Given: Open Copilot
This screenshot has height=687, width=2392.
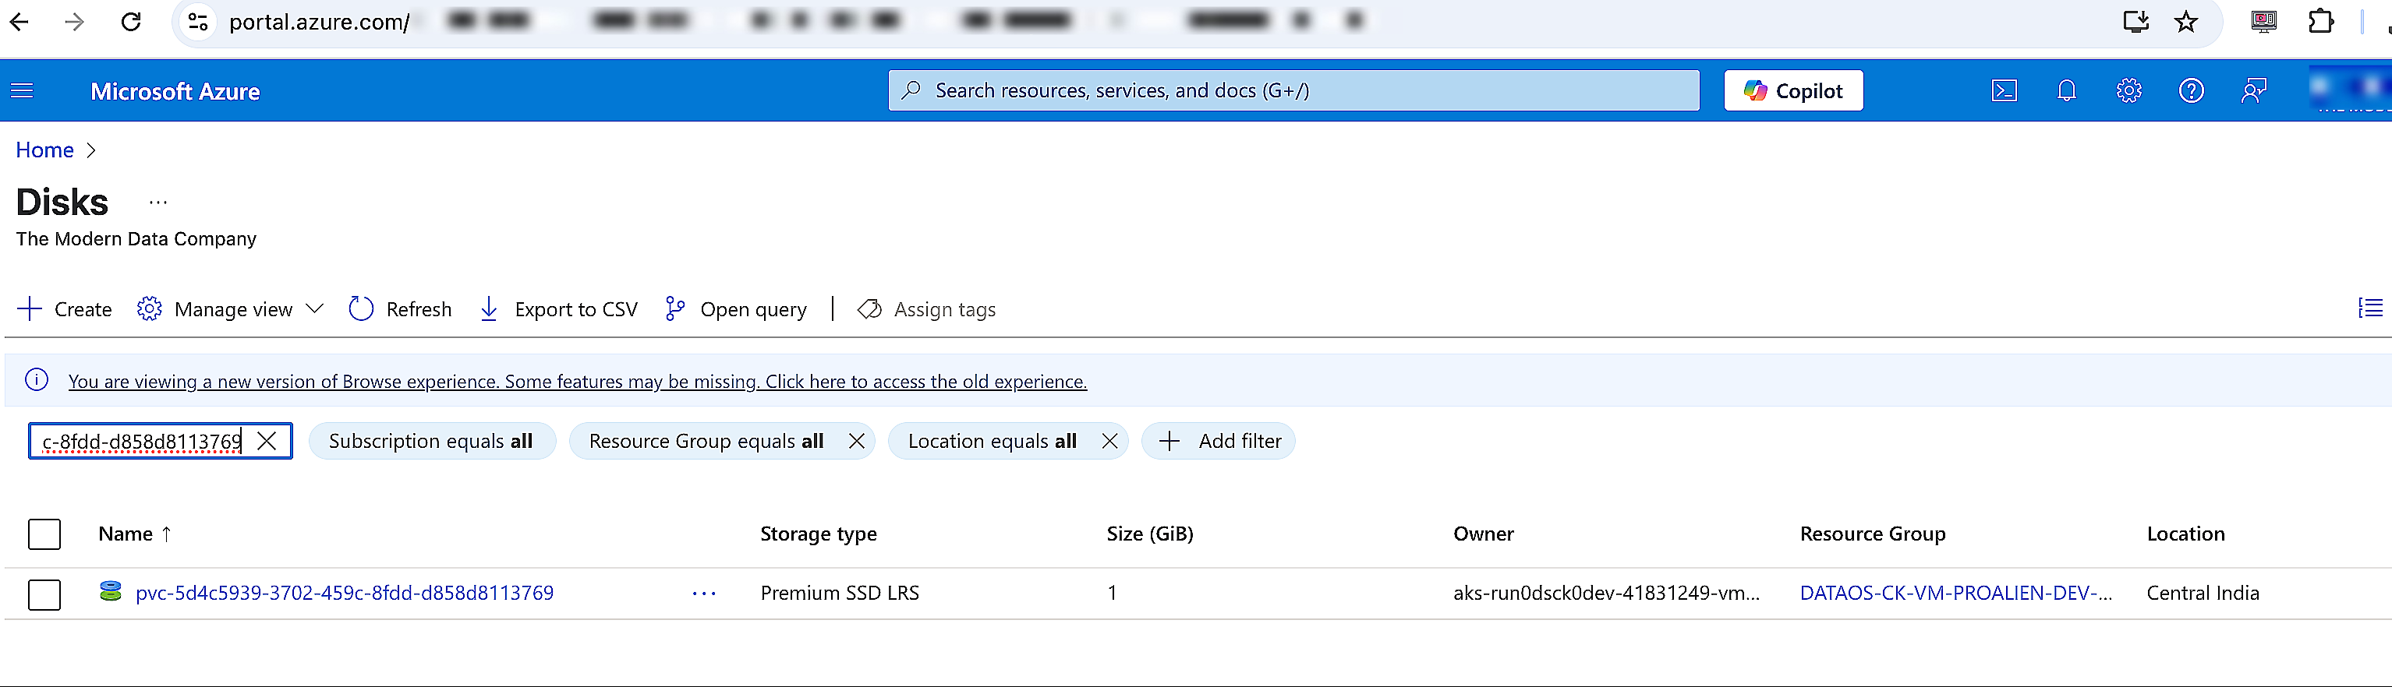Looking at the screenshot, I should click(1793, 91).
